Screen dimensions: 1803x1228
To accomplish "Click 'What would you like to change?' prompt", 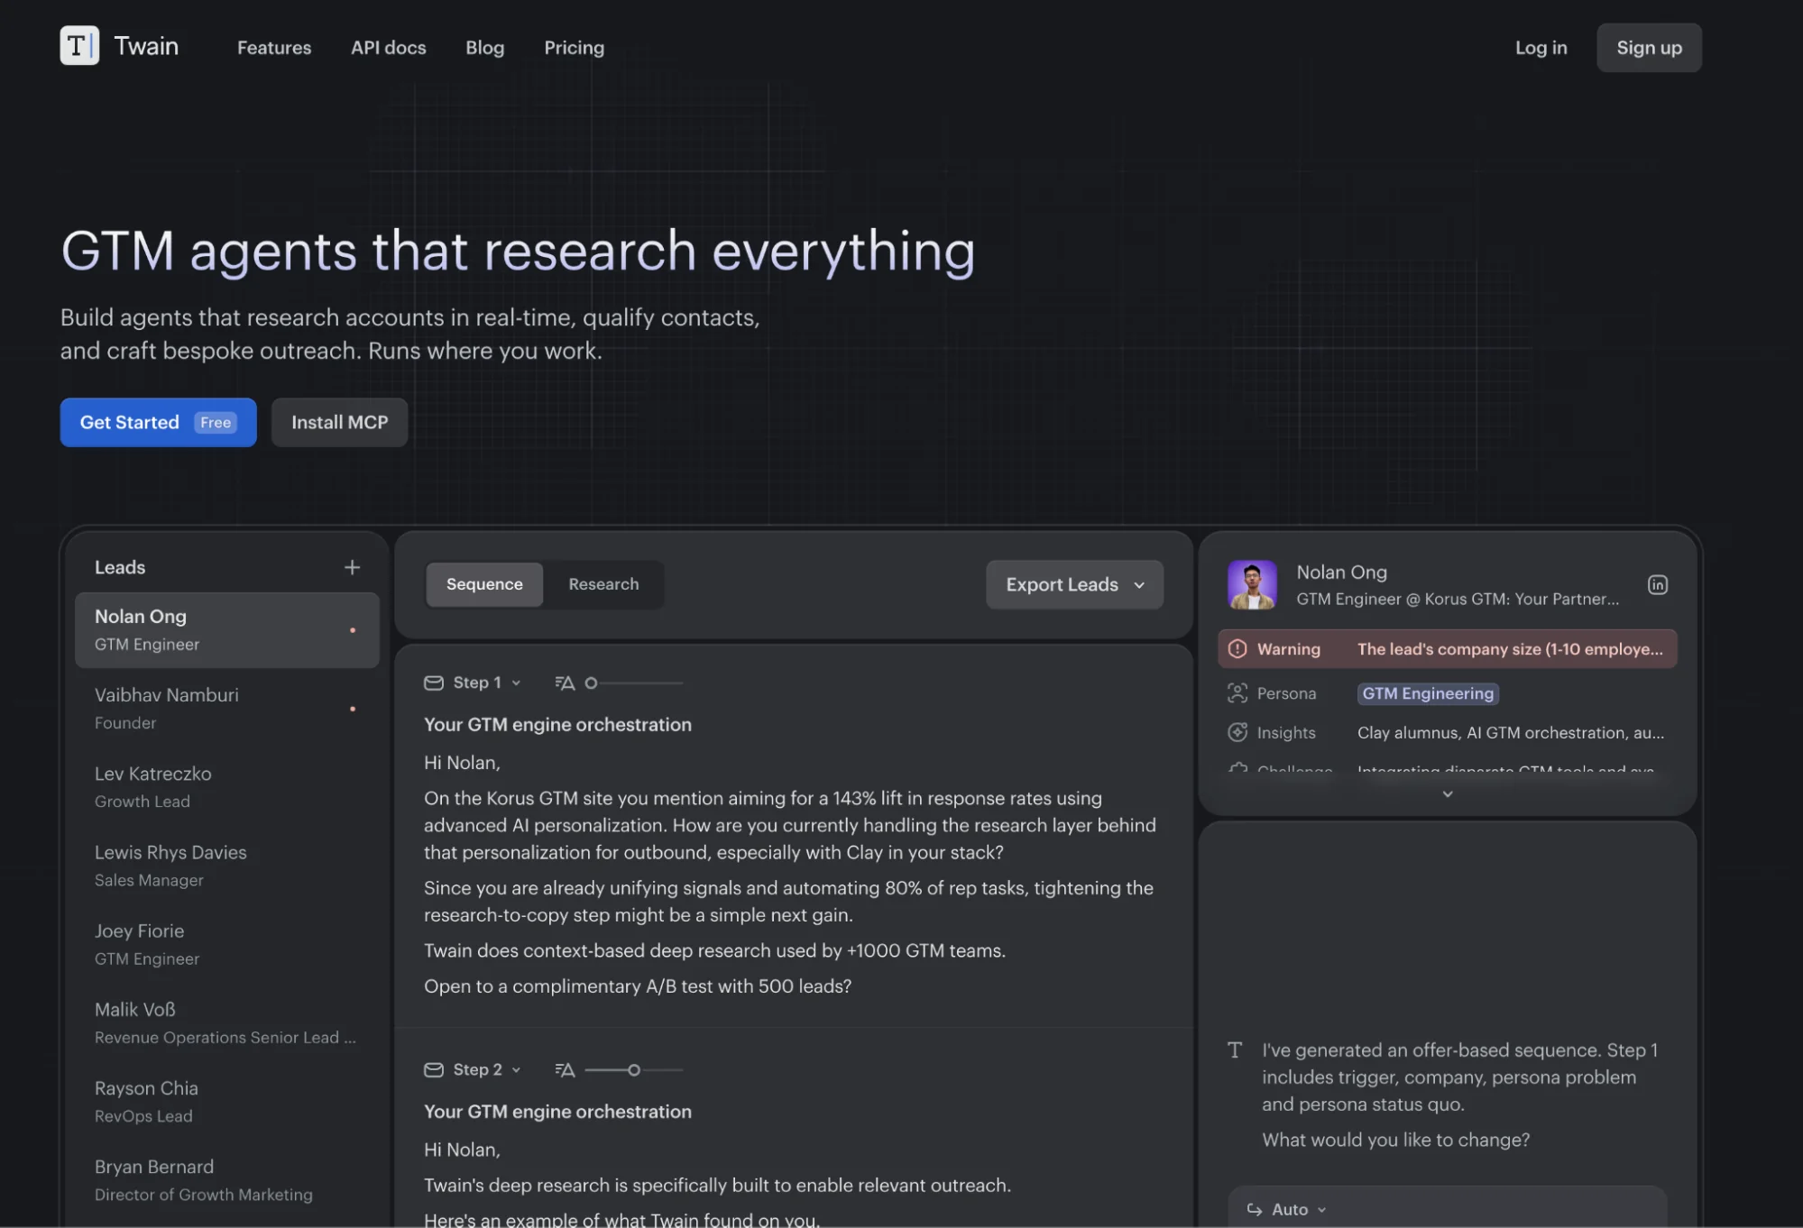I will click(1395, 1139).
